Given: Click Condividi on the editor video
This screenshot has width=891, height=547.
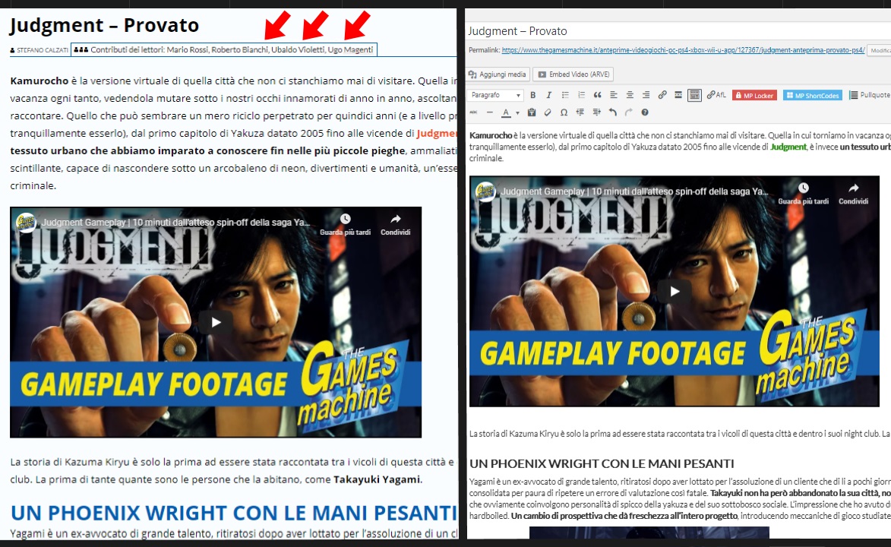Looking at the screenshot, I should tap(854, 194).
